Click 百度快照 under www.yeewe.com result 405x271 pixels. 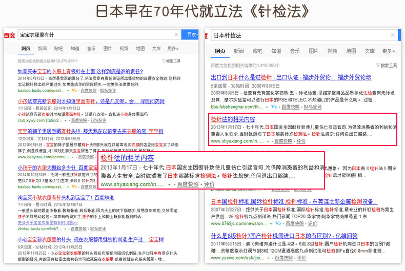click(283, 258)
